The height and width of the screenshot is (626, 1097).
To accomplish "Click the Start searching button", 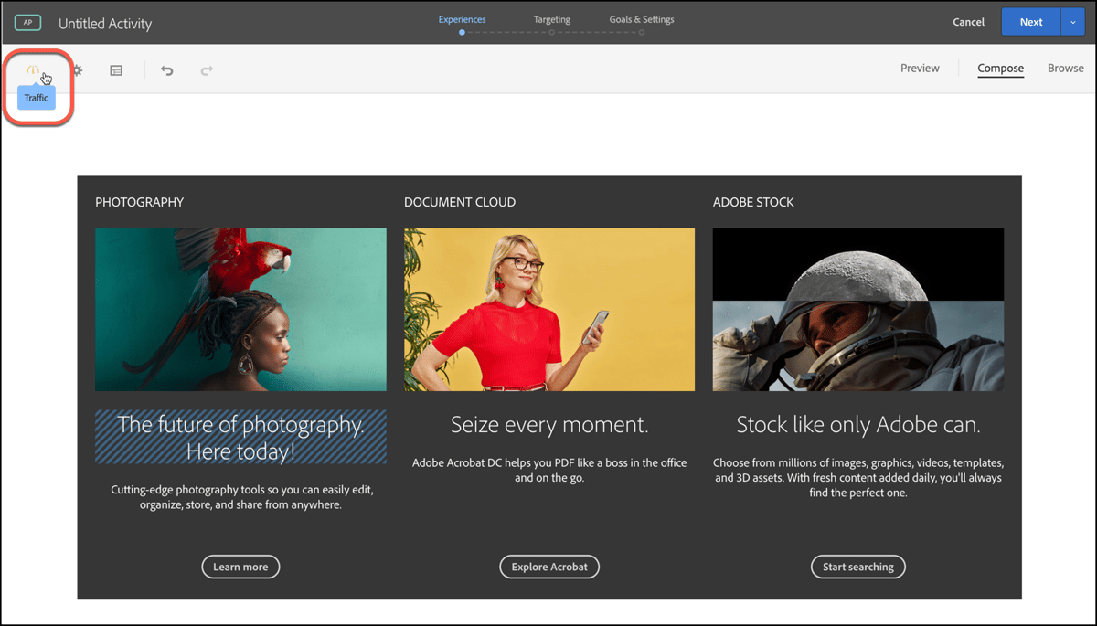I will [857, 567].
